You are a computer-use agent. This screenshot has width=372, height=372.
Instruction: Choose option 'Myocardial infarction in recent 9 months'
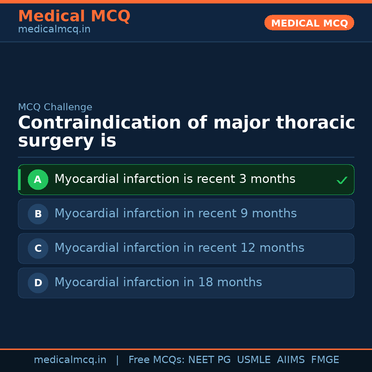(x=175, y=214)
